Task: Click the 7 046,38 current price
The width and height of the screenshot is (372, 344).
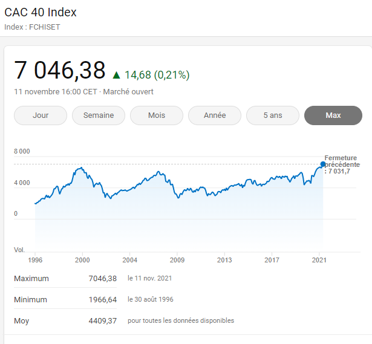Action: click(59, 70)
